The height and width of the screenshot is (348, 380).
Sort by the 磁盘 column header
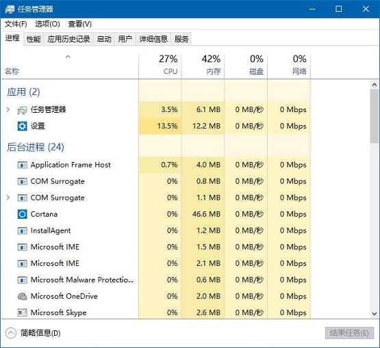[x=246, y=65]
